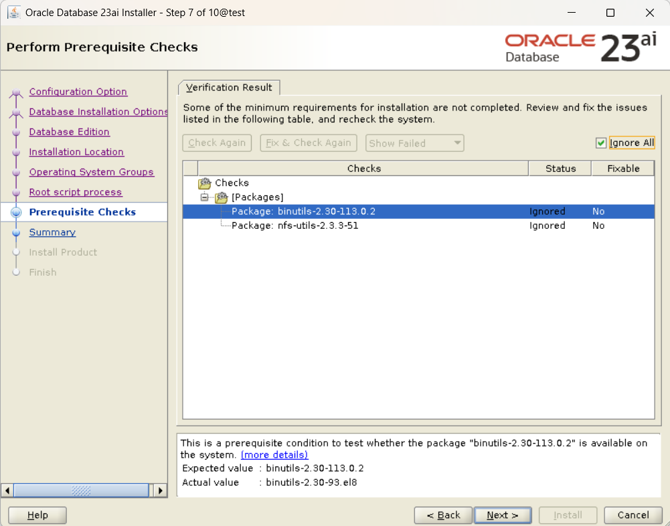Collapse the [Packages] tree node
This screenshot has width=670, height=526.
pyautogui.click(x=205, y=197)
